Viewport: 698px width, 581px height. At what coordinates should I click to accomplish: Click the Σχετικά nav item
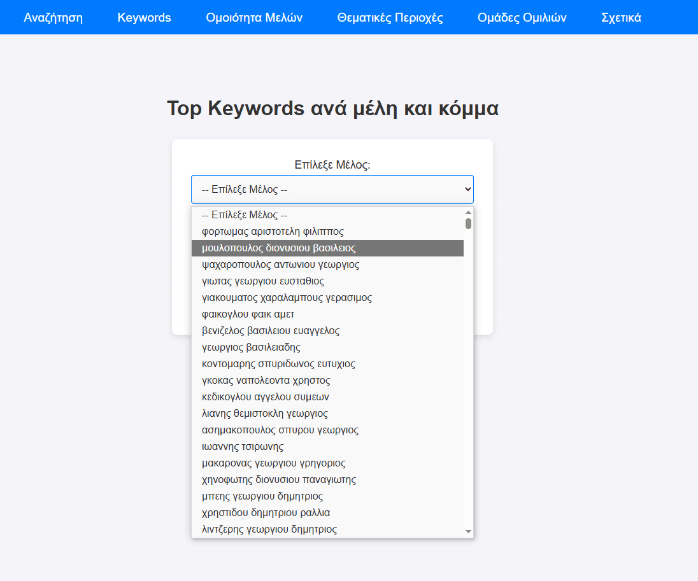pyautogui.click(x=621, y=17)
